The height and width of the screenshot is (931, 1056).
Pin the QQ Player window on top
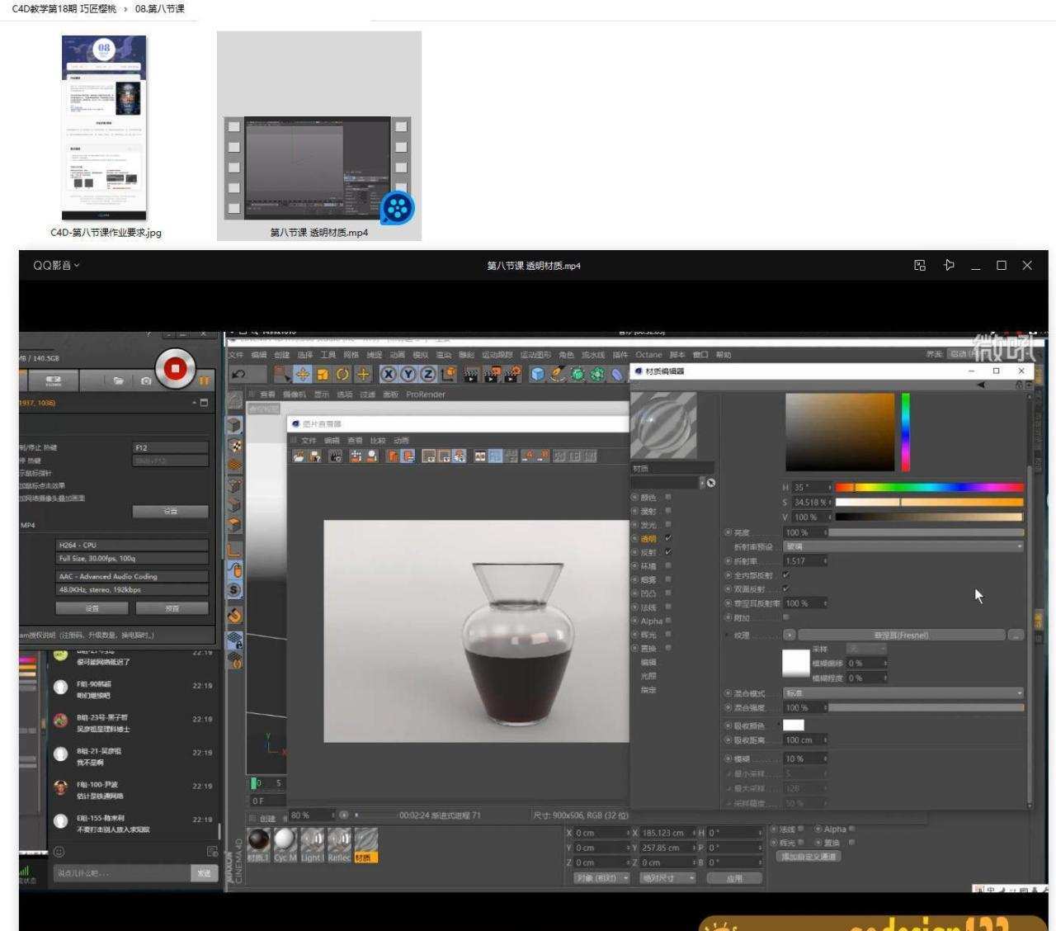tap(950, 265)
